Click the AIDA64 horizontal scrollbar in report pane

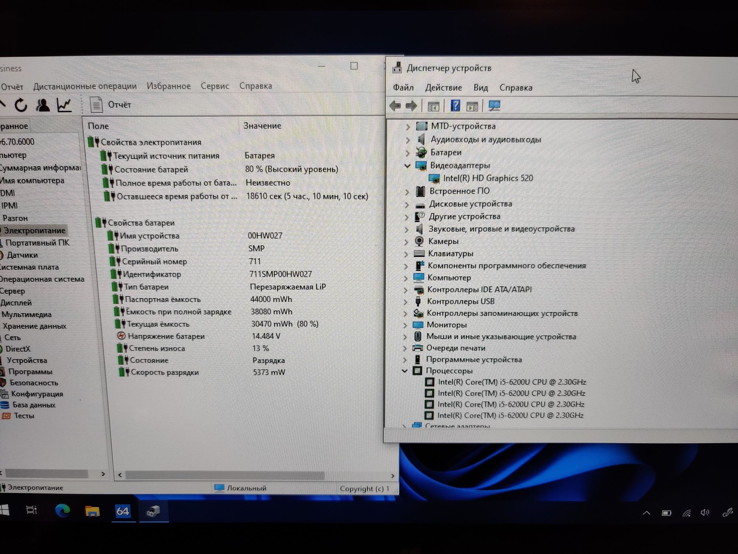pos(225,475)
